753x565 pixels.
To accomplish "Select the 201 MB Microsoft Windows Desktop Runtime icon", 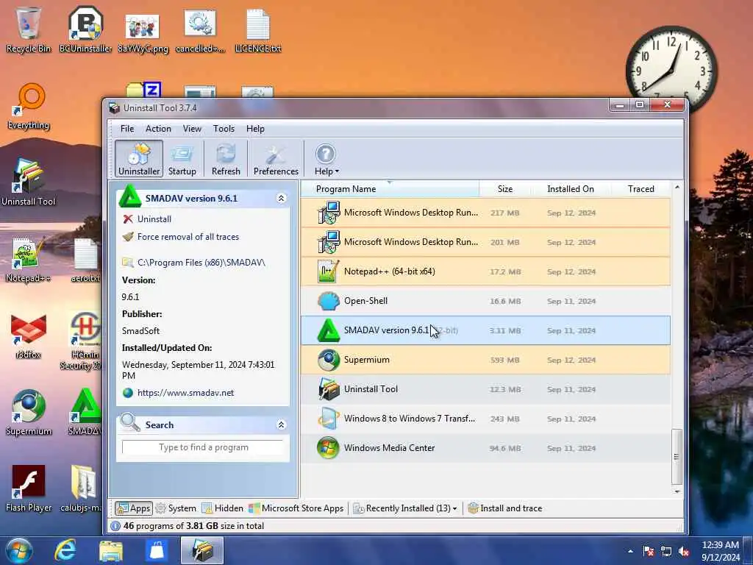I will (329, 242).
